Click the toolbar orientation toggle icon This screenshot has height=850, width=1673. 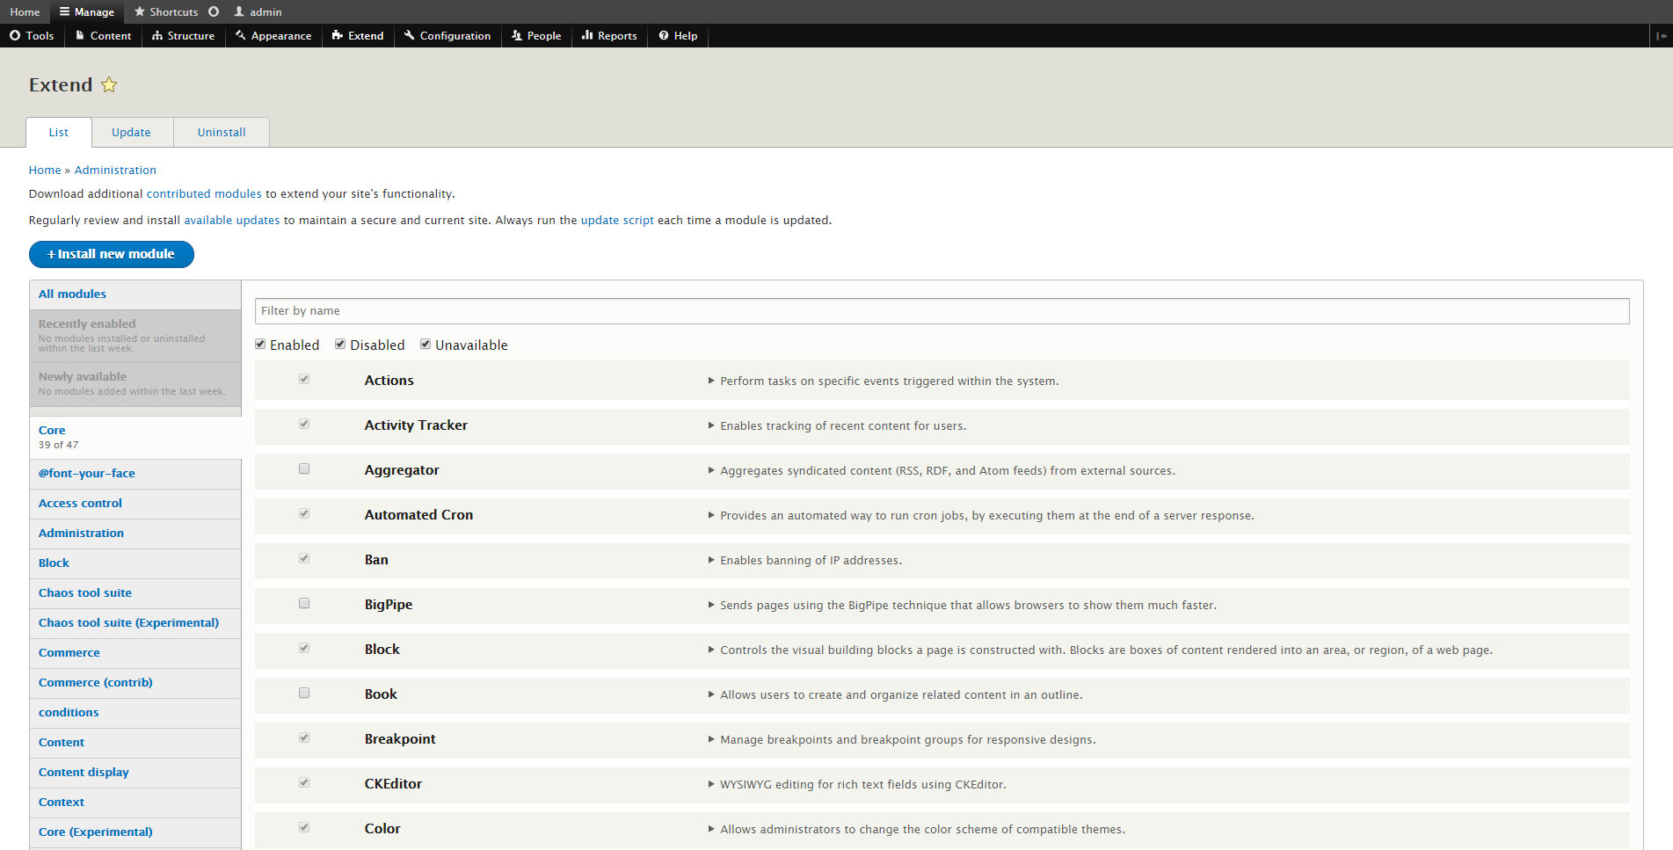1661,36
